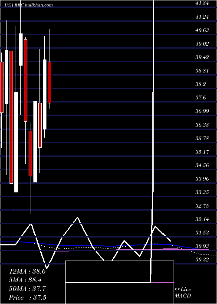Viewport: 217px width, 304px height.
Task: Click the tallest red candlestick body
Action: pos(11,117)
